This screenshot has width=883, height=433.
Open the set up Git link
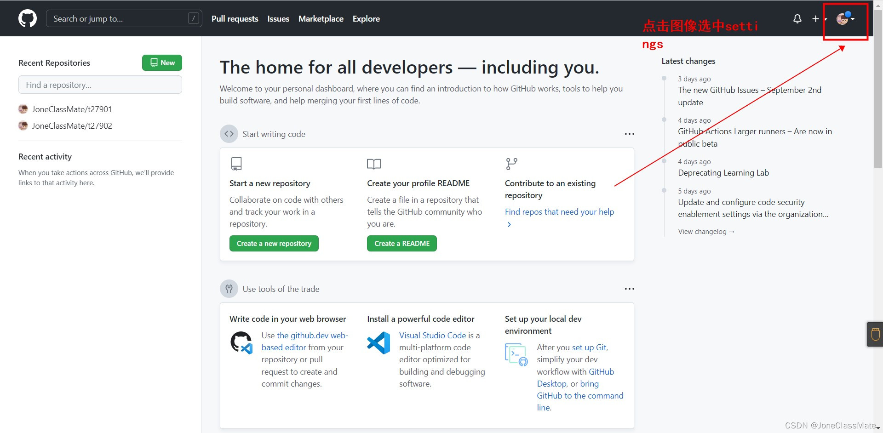(x=590, y=348)
